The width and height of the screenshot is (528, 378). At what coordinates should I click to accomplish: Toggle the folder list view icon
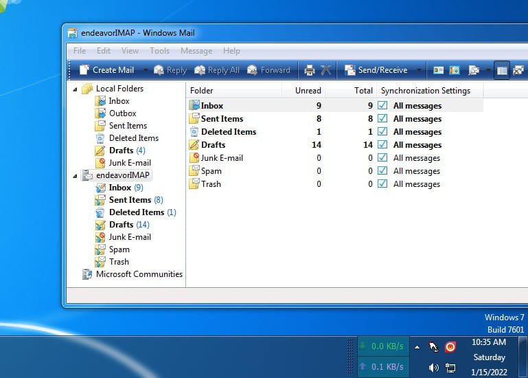[x=502, y=70]
